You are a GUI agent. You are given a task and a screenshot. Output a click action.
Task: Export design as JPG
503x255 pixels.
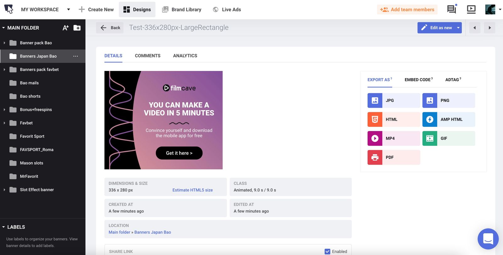(394, 100)
